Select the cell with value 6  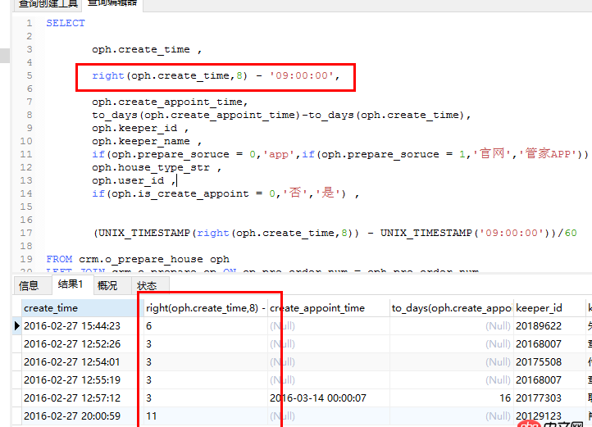pos(205,326)
